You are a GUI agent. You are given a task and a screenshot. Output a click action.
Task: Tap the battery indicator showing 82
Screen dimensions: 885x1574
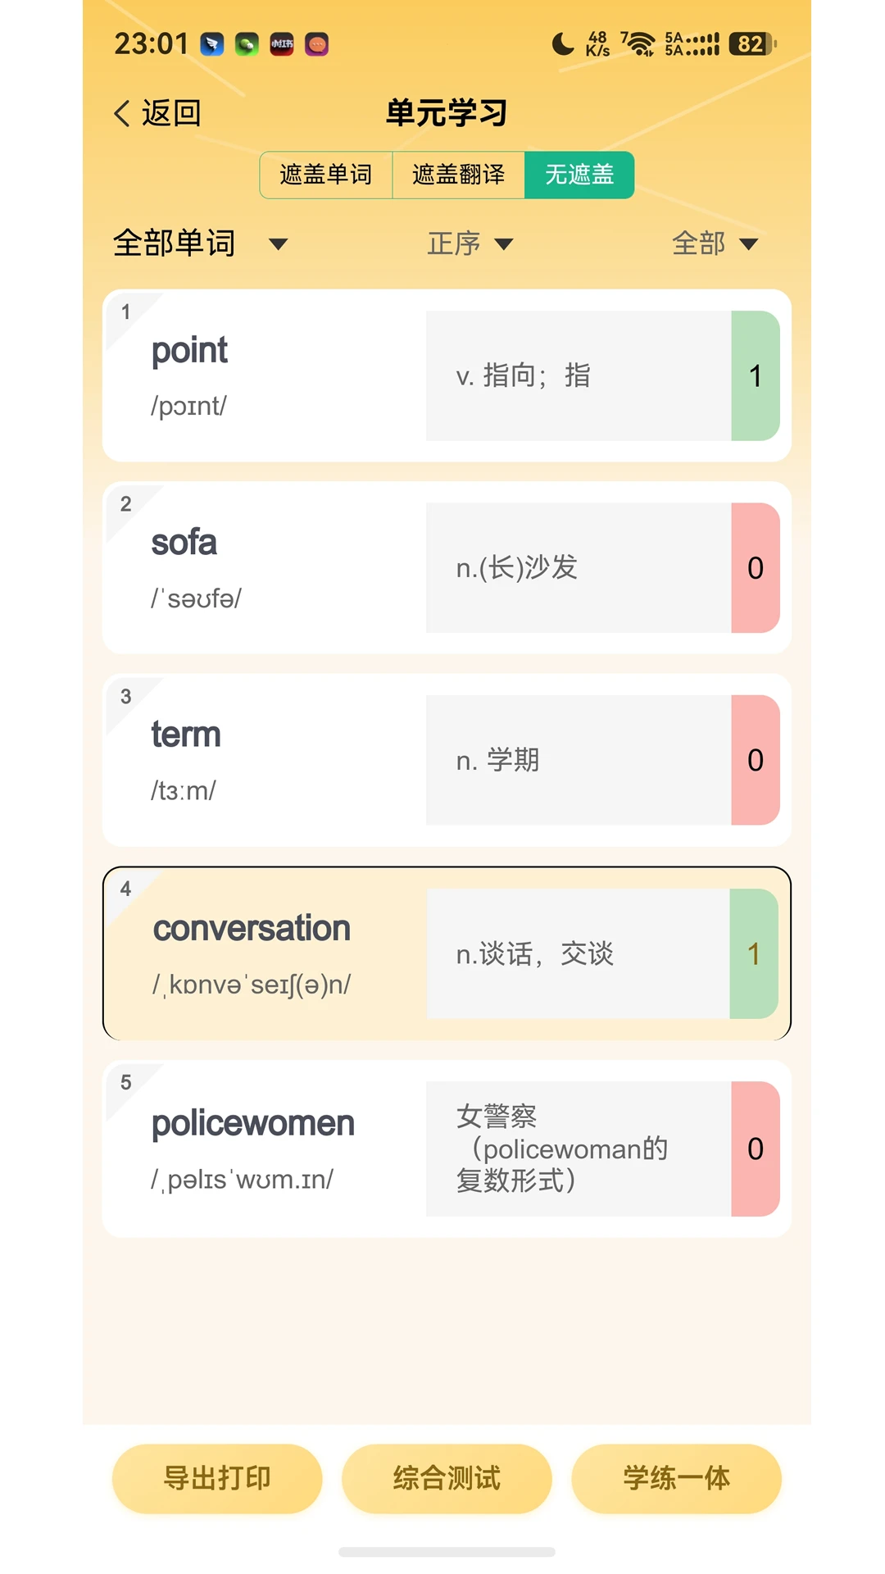point(752,43)
